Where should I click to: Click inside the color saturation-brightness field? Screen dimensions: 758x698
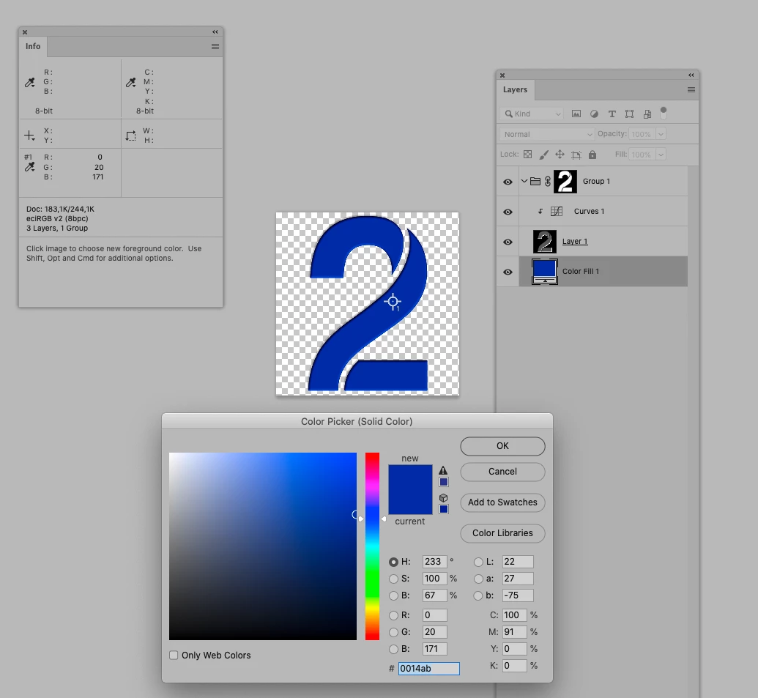pyautogui.click(x=263, y=546)
